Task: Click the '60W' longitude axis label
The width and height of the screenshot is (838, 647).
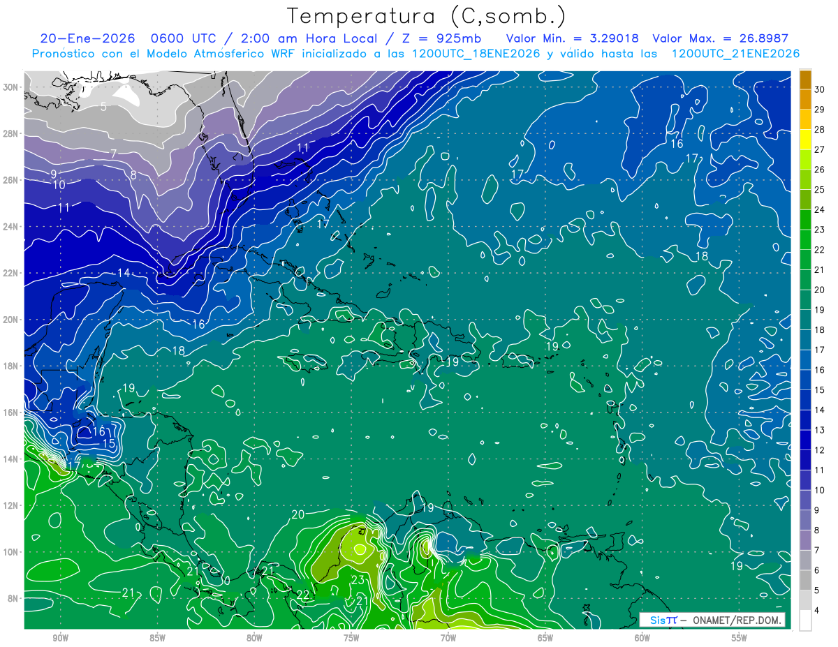Action: (x=642, y=638)
